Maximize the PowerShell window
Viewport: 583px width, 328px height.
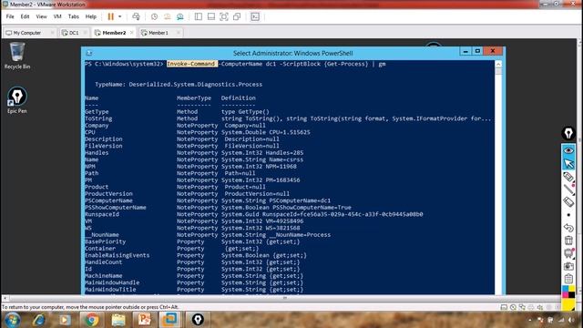click(477, 51)
